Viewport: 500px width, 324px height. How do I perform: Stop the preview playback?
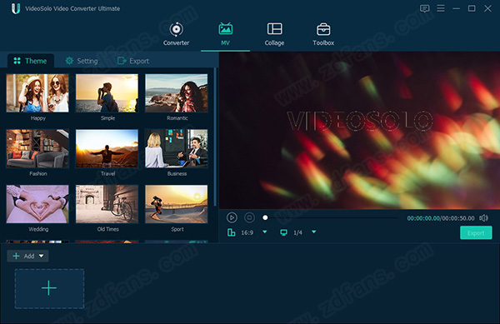[x=249, y=217]
